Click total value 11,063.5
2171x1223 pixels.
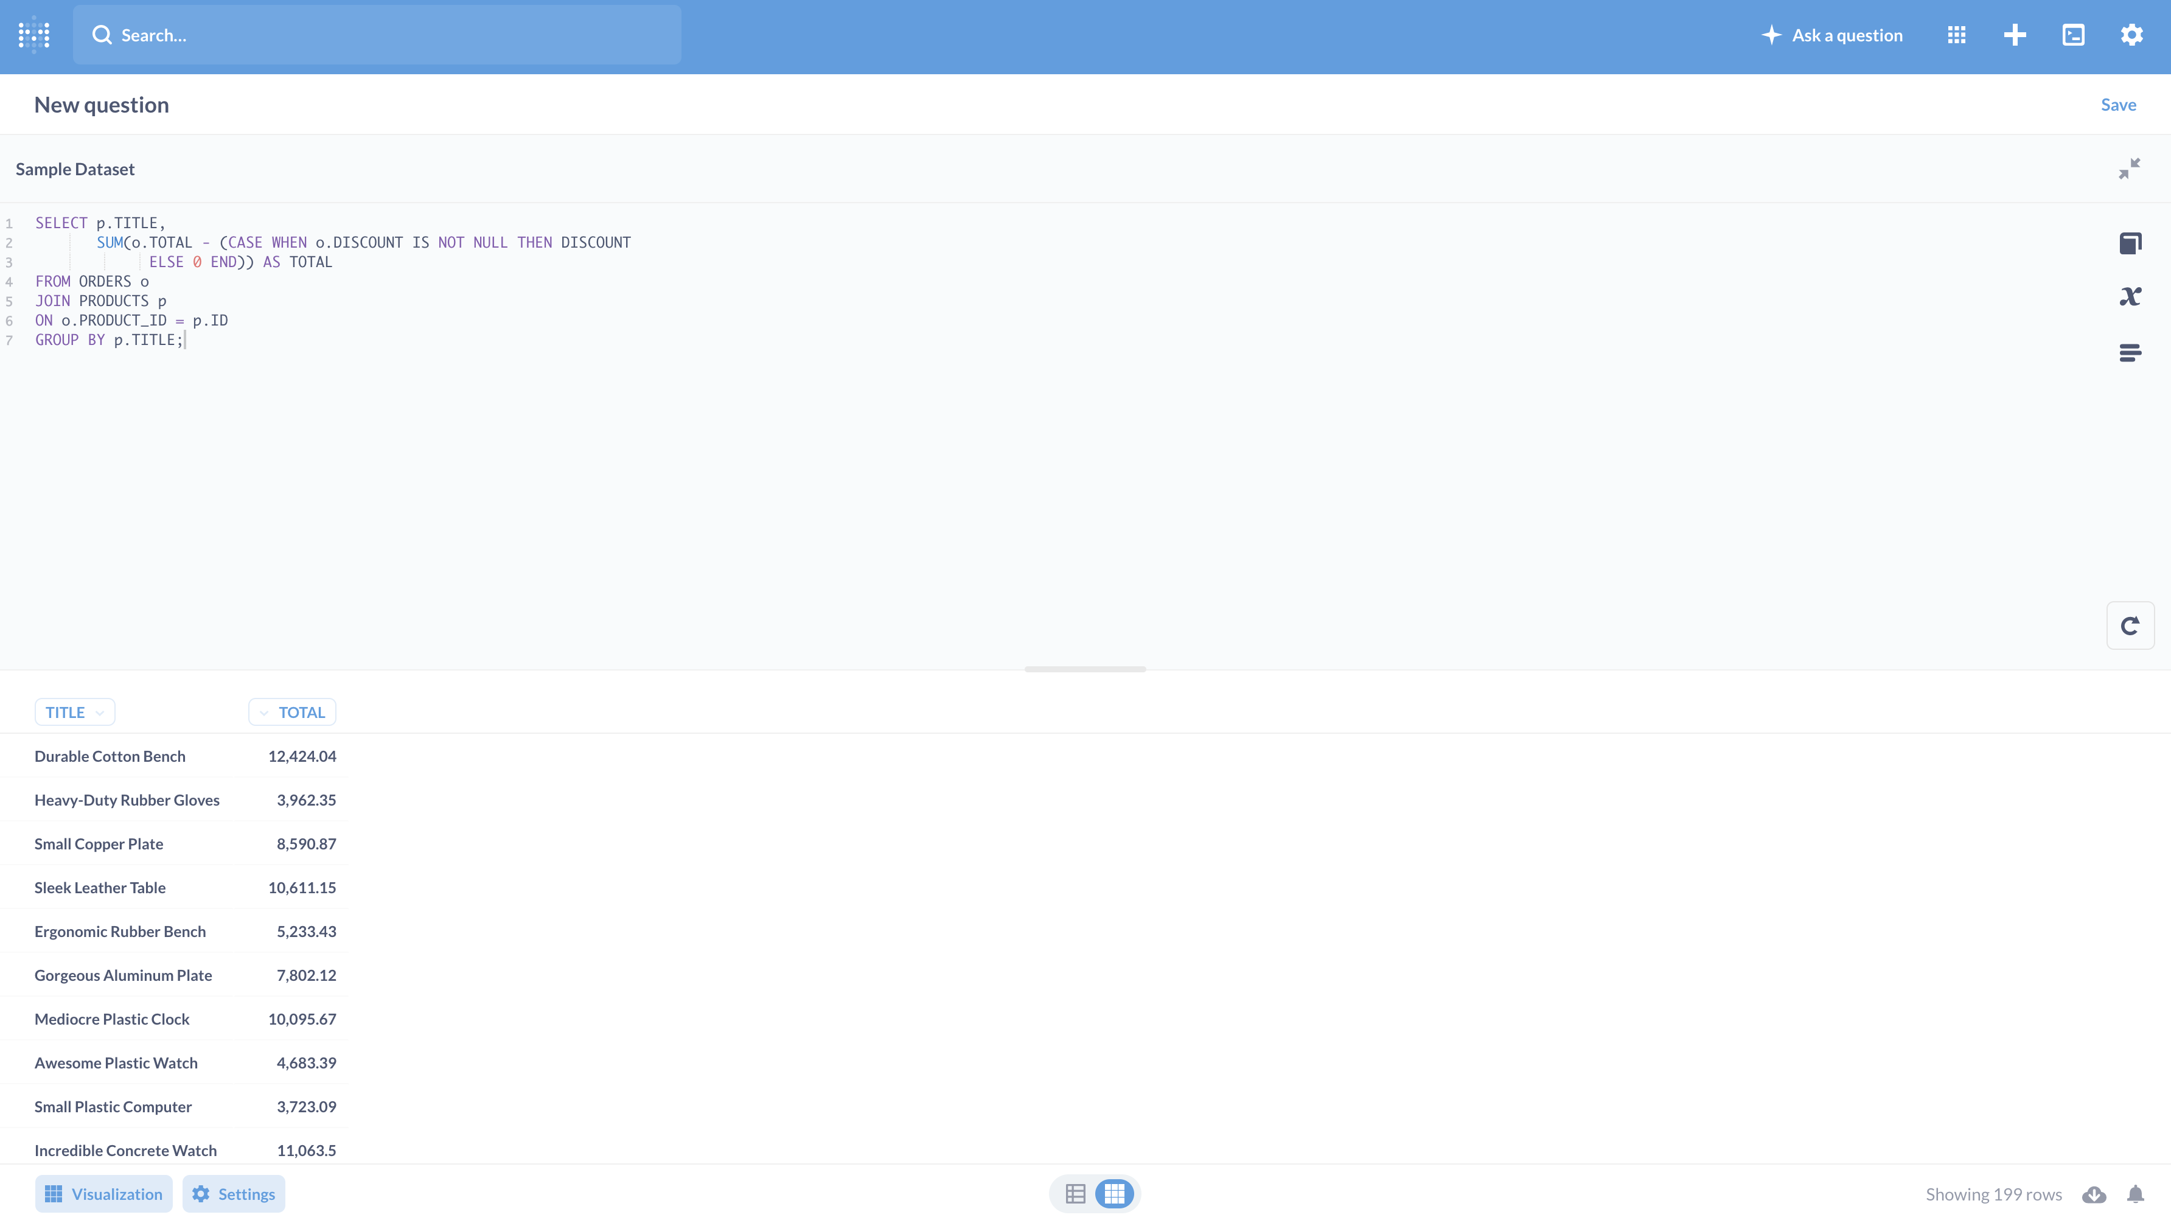[x=306, y=1151]
